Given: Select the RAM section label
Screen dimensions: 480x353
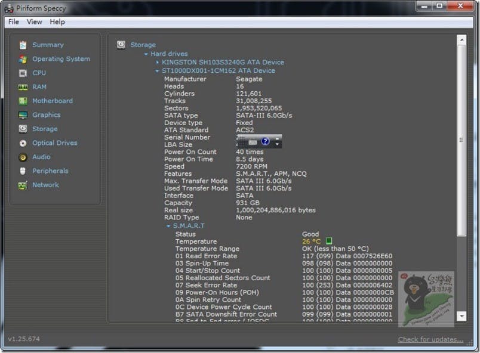Looking at the screenshot, I should coord(39,87).
